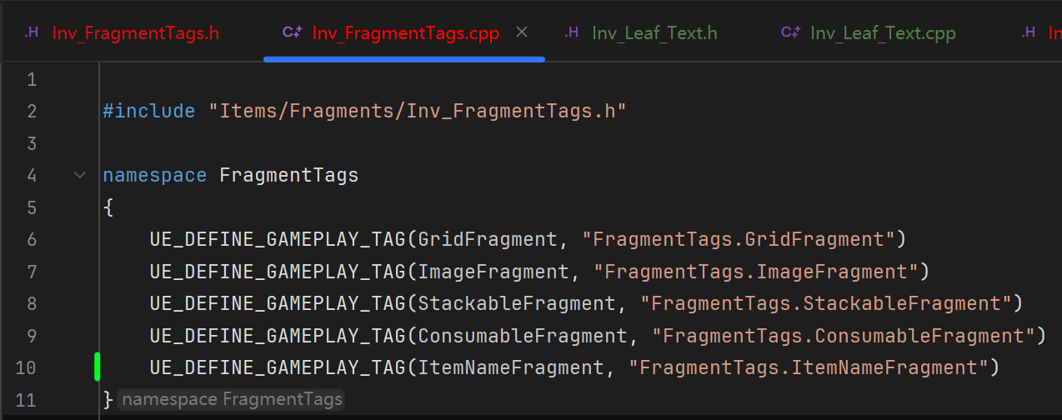1062x420 pixels.
Task: Click the namespace keyword on line 4
Action: coord(154,175)
